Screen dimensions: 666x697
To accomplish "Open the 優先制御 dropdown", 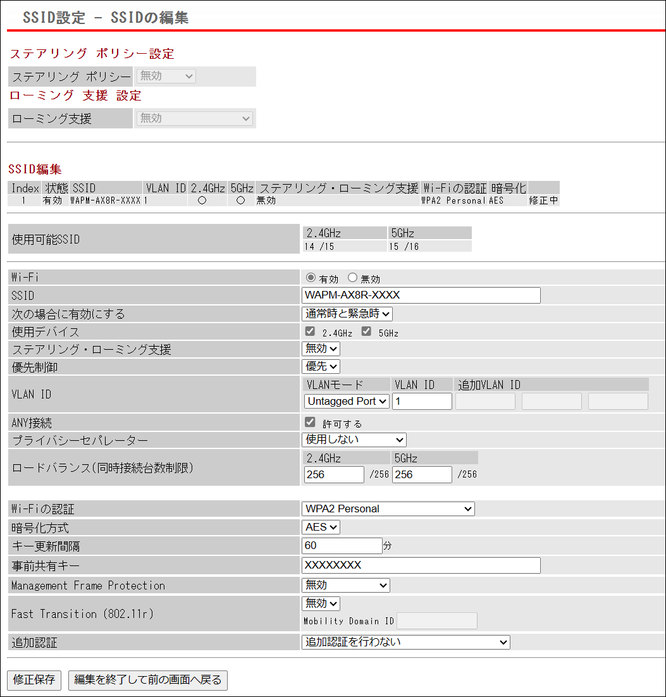I will [x=321, y=366].
